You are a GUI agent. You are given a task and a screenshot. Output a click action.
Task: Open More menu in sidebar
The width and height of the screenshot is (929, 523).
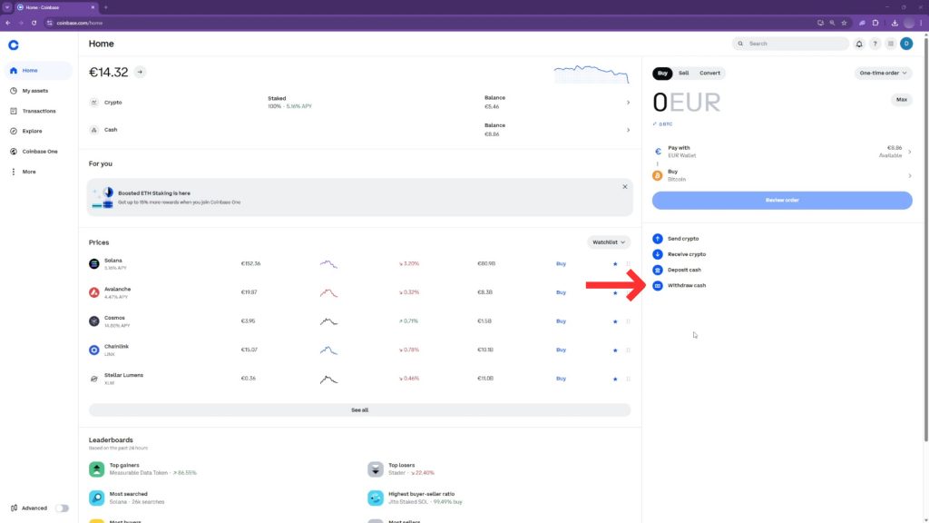[38, 172]
